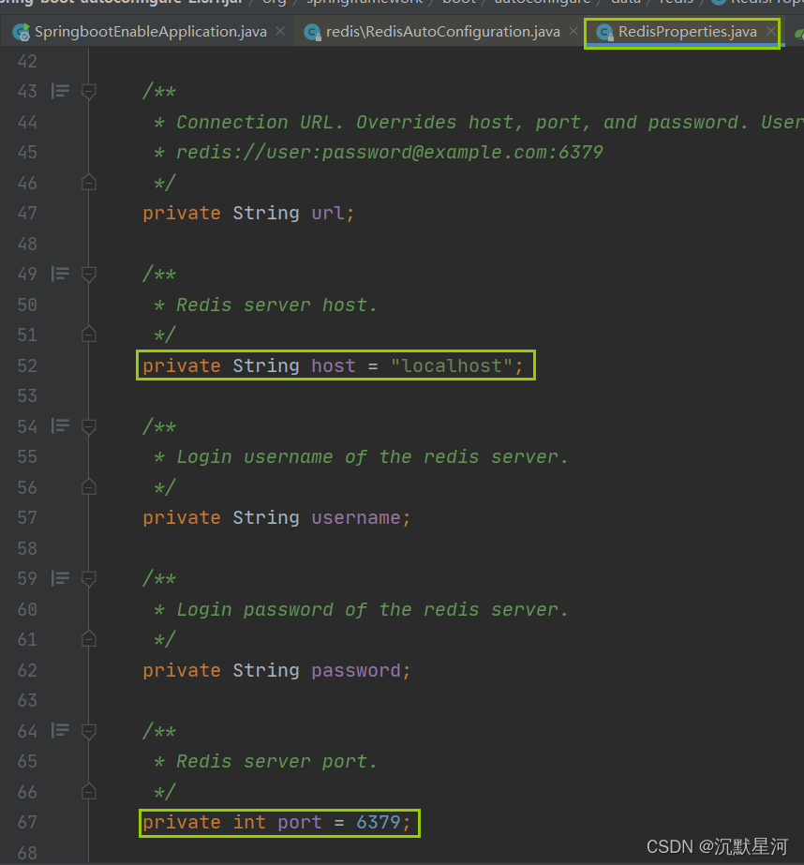Click the "localhost" string literal
The image size is (804, 865).
pos(451,365)
